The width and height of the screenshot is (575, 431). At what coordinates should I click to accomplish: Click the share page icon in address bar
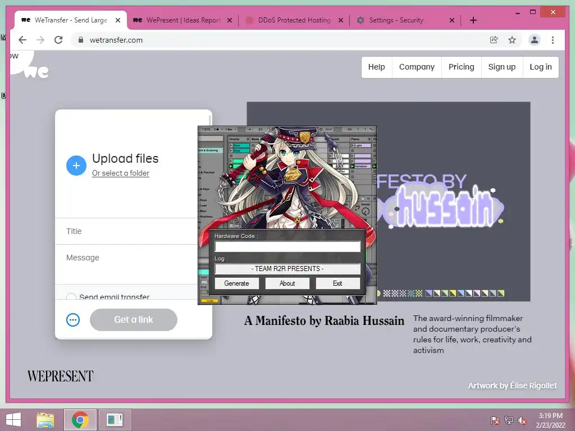click(x=494, y=40)
